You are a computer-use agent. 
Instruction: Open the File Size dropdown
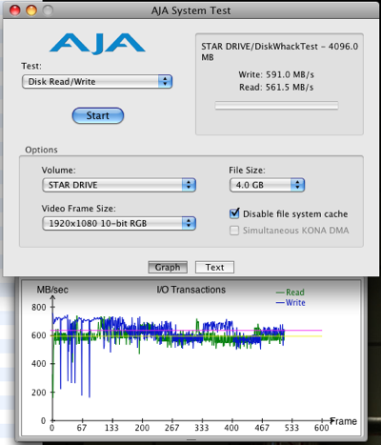267,185
